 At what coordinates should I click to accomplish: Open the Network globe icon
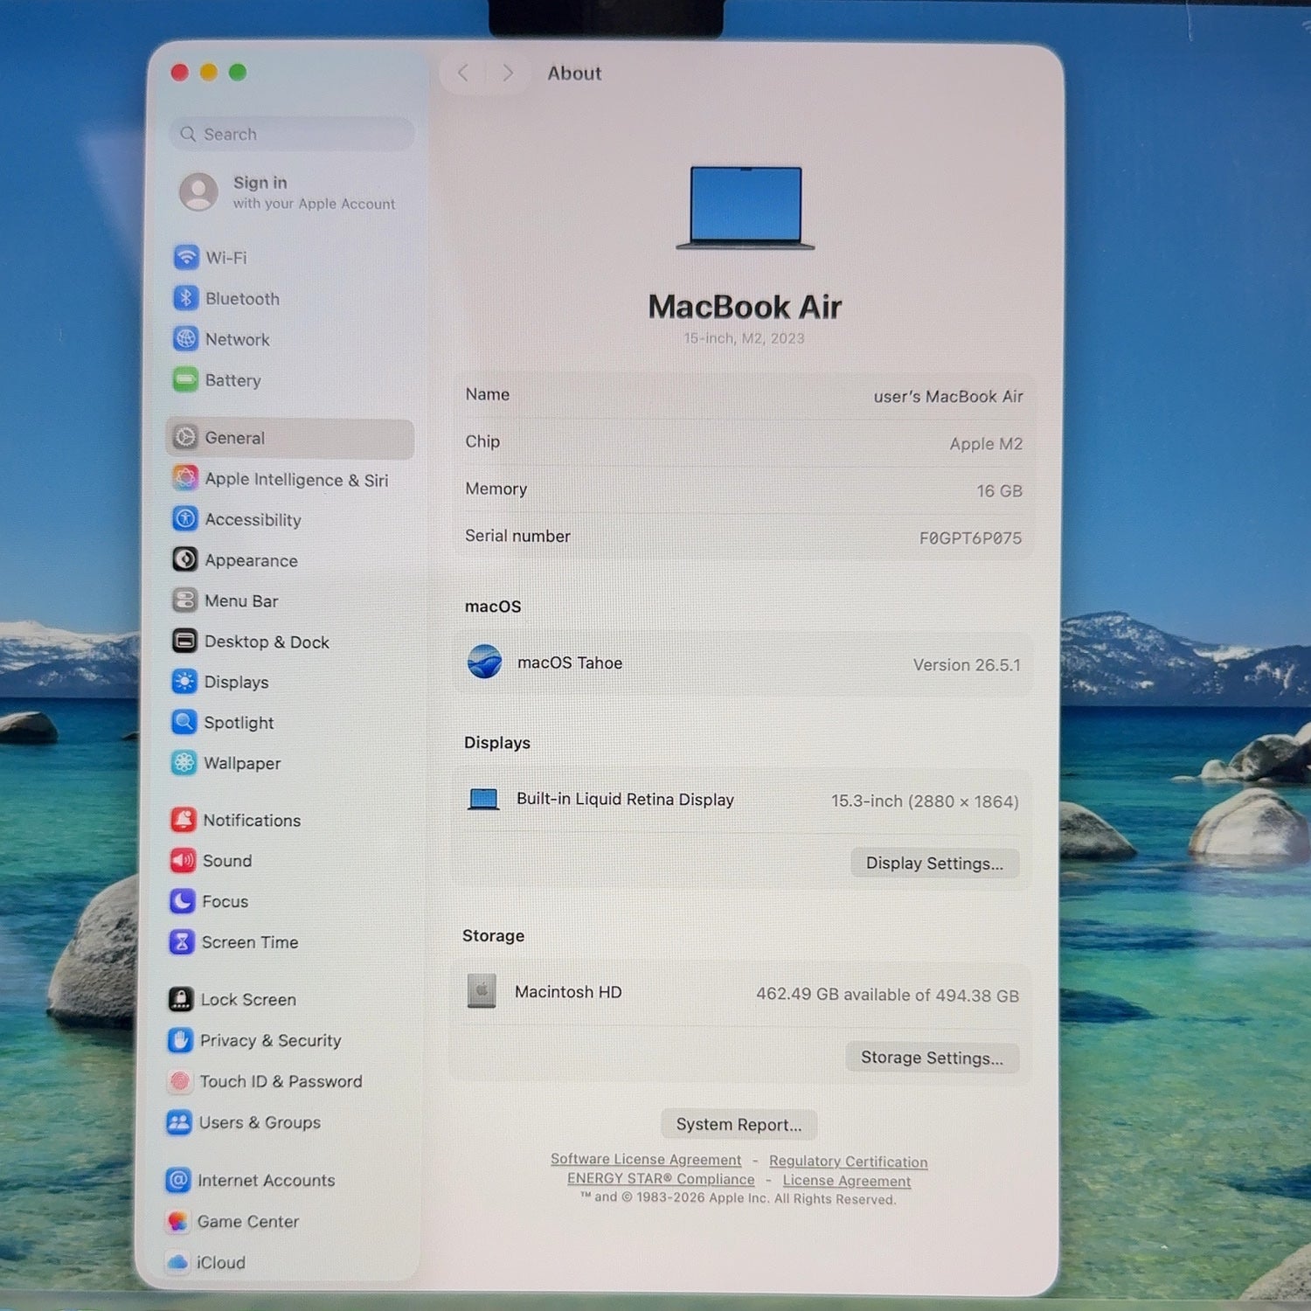pyautogui.click(x=186, y=338)
